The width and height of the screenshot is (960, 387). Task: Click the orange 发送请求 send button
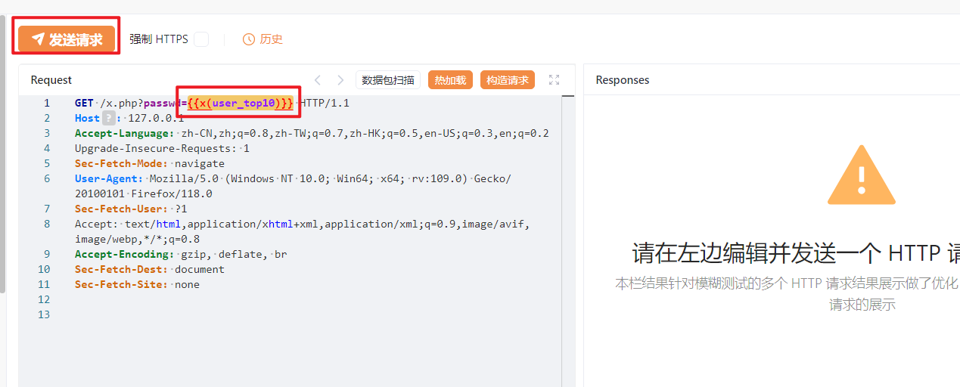67,39
